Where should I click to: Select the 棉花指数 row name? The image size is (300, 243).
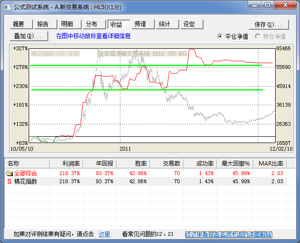25,181
